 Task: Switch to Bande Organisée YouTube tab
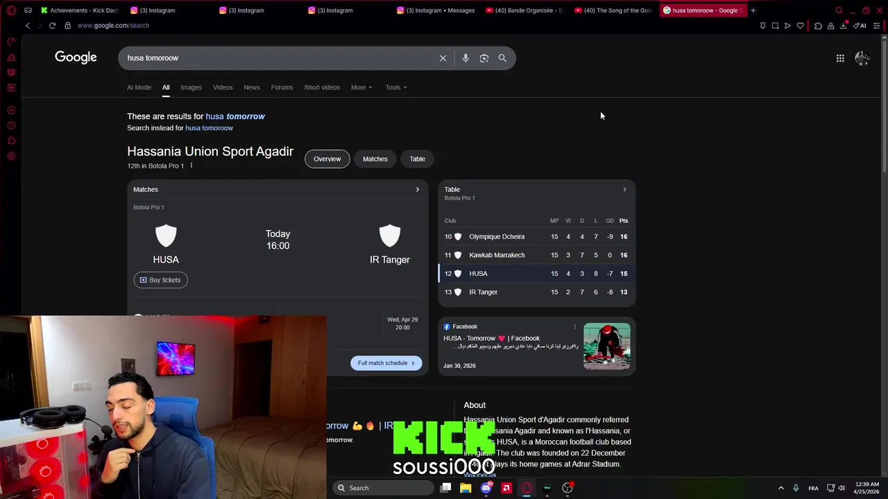click(x=524, y=10)
